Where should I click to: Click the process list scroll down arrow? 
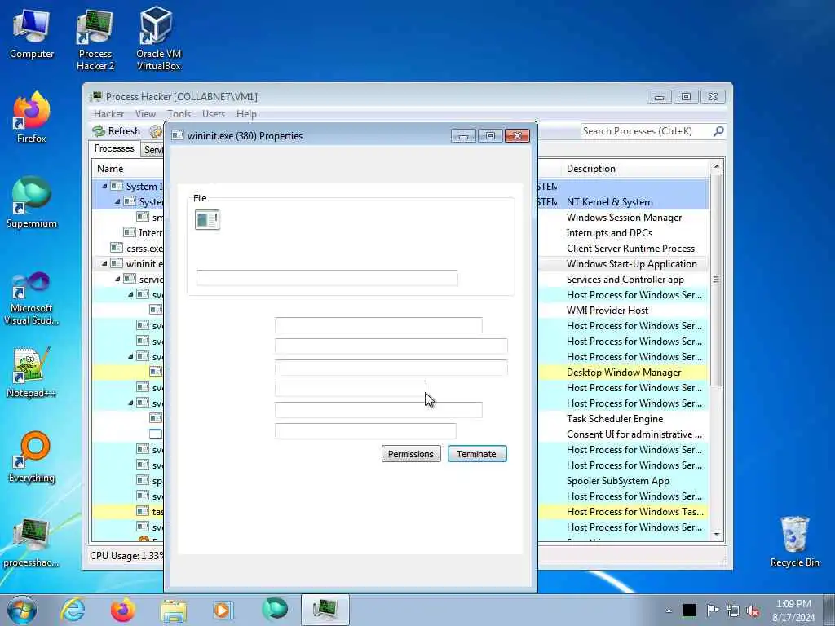(x=716, y=535)
